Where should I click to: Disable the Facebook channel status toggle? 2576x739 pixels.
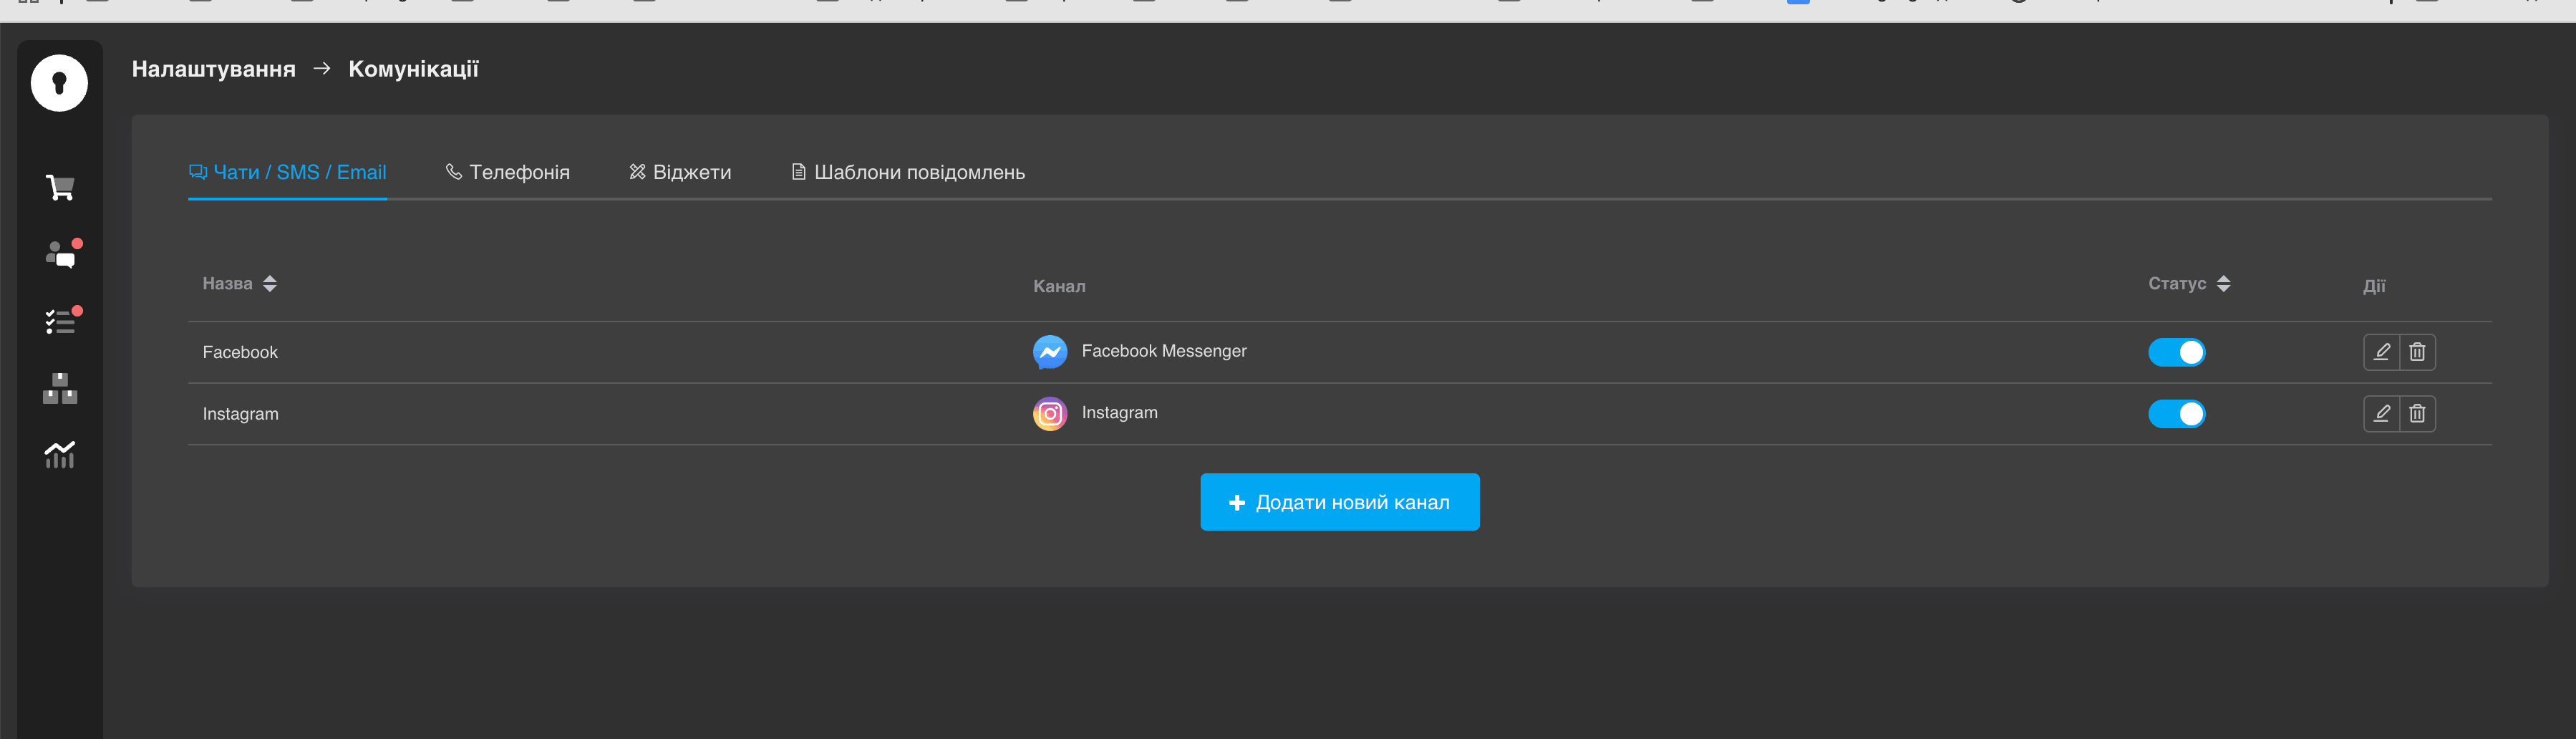pos(2177,352)
